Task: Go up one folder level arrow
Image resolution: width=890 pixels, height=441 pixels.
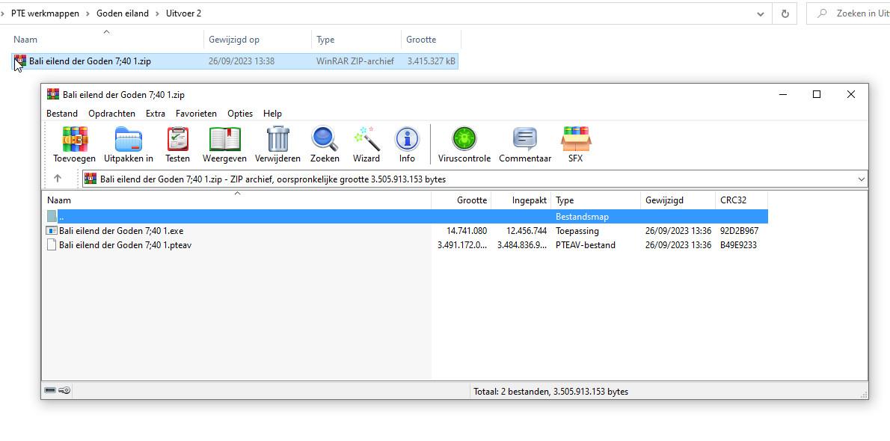Action: tap(58, 179)
